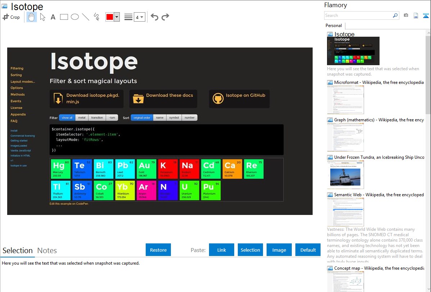431x292 pixels.
Task: Click the document page icon beside camera
Action: (x=416, y=15)
